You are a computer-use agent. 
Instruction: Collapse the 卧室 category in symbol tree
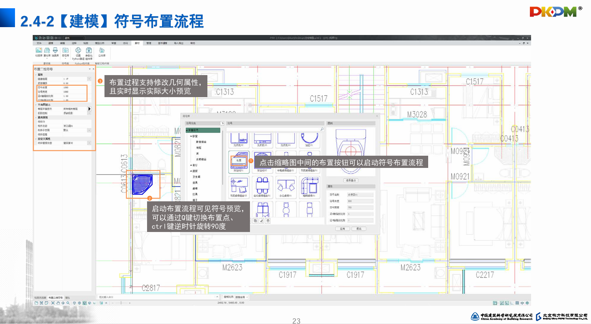pos(191,136)
